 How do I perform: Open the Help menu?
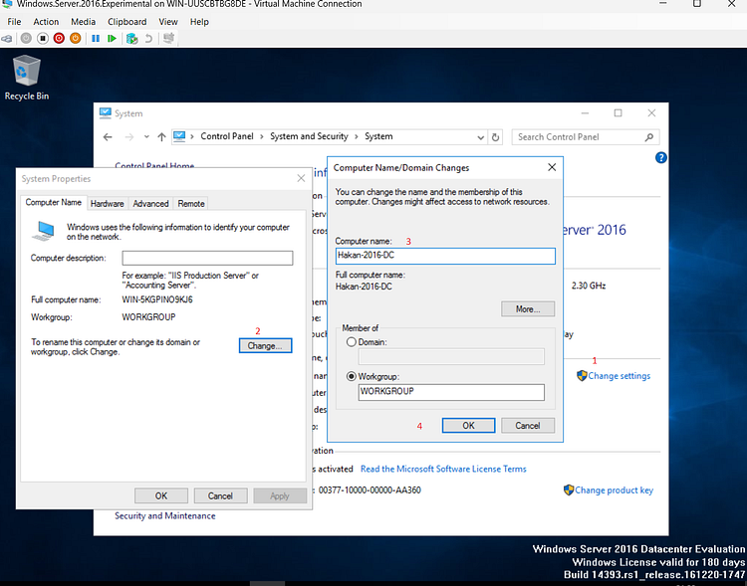[199, 22]
